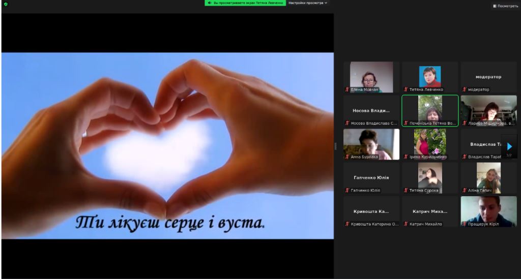Click the Посмотреть view button
This screenshot has width=521, height=279.
pos(505,6)
